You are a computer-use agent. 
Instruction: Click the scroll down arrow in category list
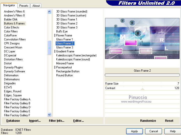(x=49, y=115)
